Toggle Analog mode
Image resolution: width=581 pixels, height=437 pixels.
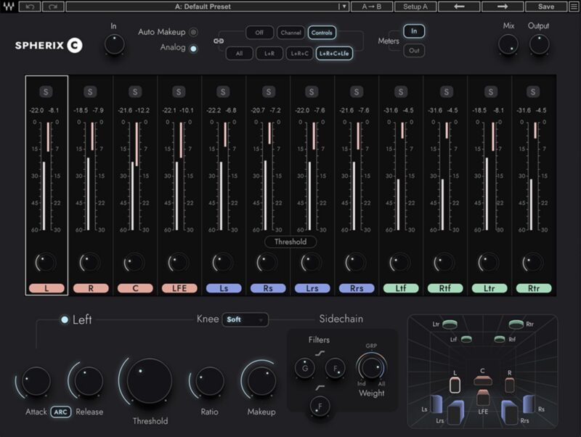pos(192,47)
